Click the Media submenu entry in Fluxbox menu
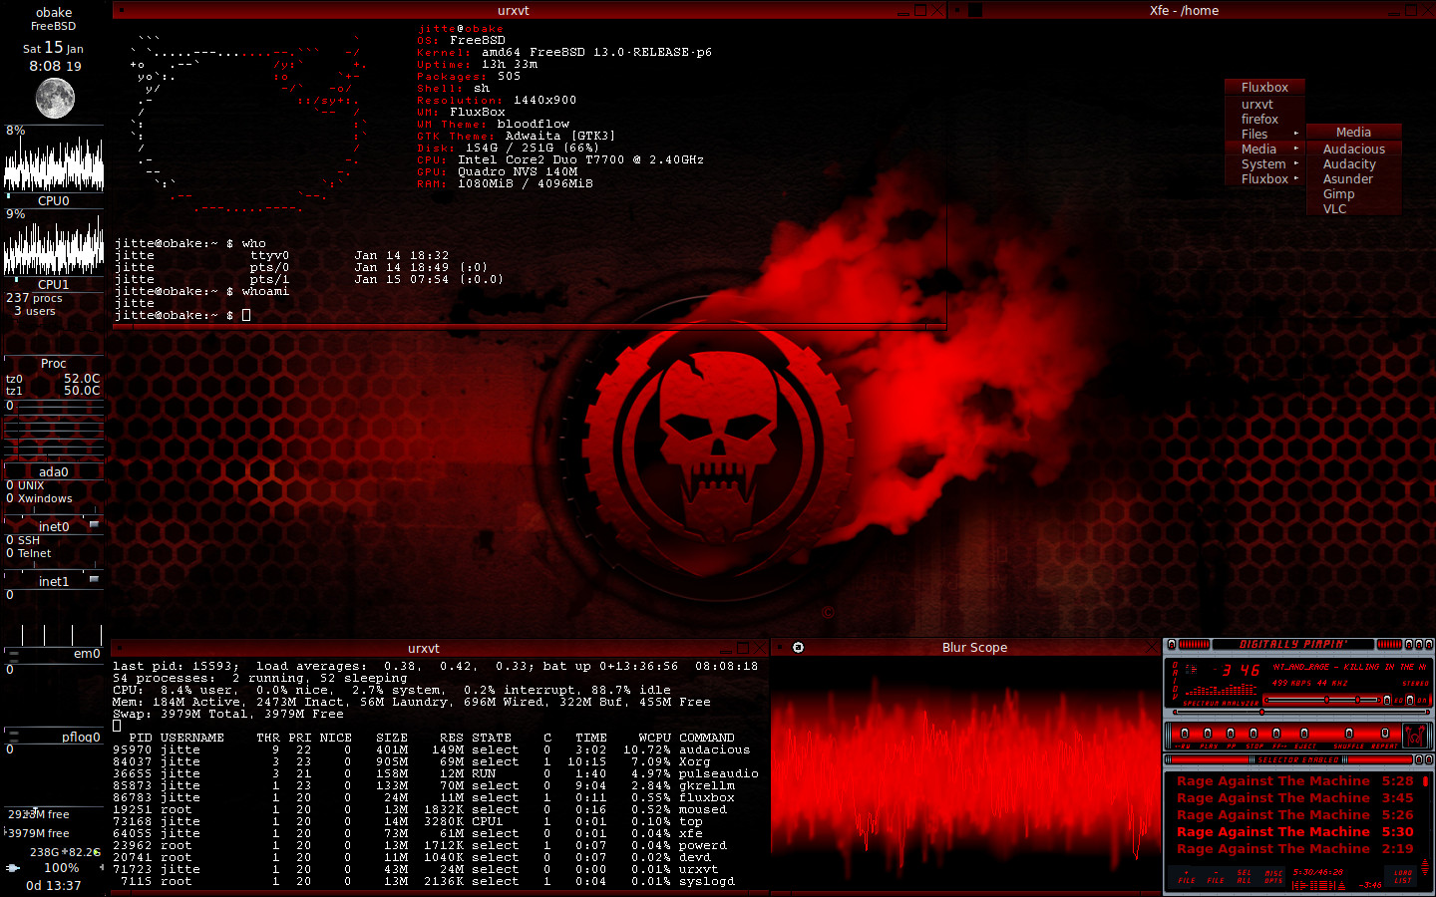1436x897 pixels. 1264,149
